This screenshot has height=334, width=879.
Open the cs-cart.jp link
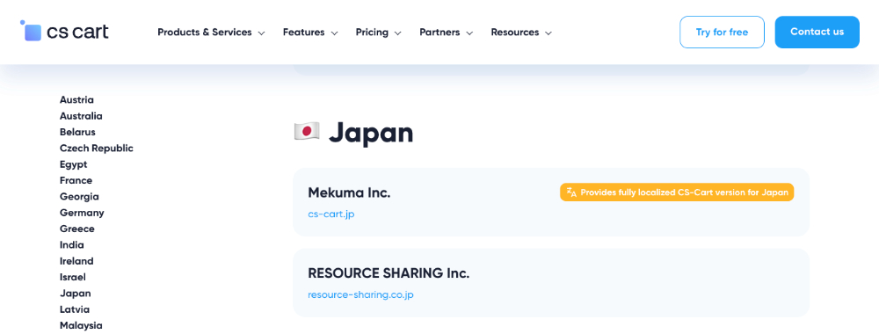[x=331, y=214]
